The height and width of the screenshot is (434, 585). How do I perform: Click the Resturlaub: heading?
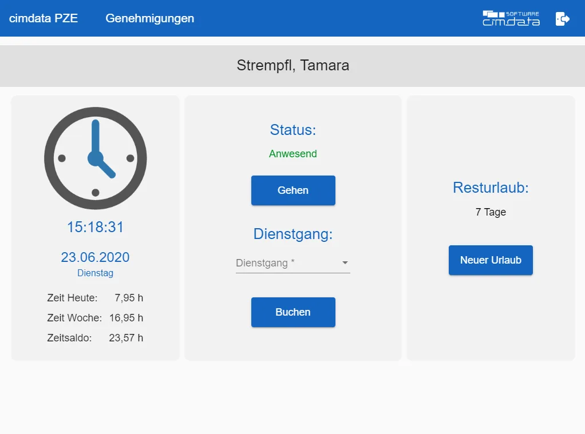tap(491, 188)
